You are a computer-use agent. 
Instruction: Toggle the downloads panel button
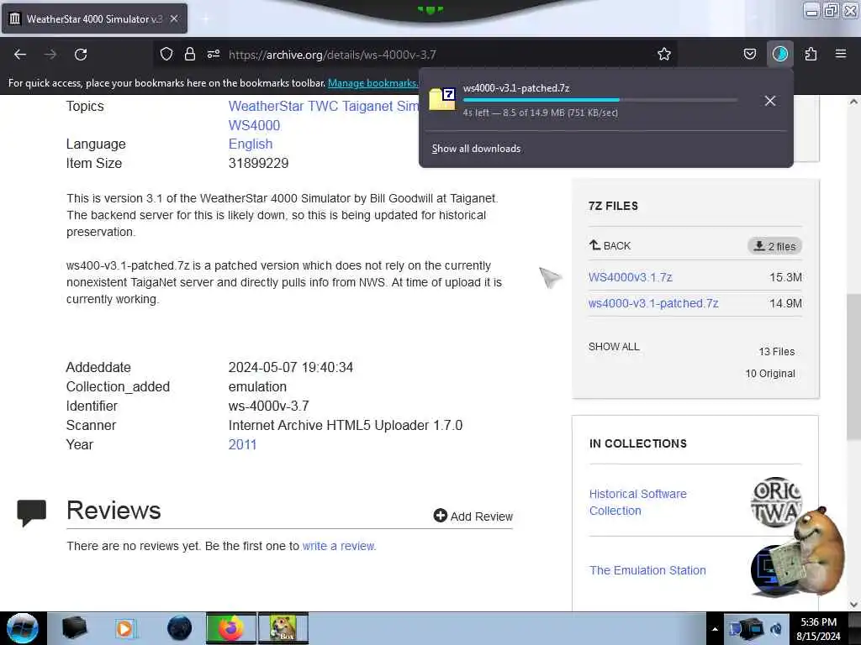click(780, 54)
